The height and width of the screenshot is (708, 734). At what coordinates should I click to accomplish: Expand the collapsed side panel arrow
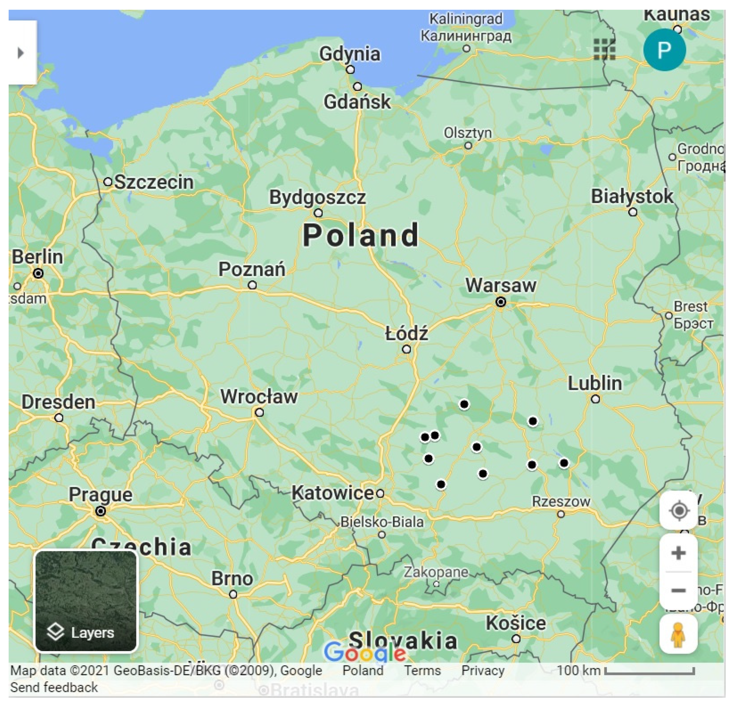coord(21,53)
